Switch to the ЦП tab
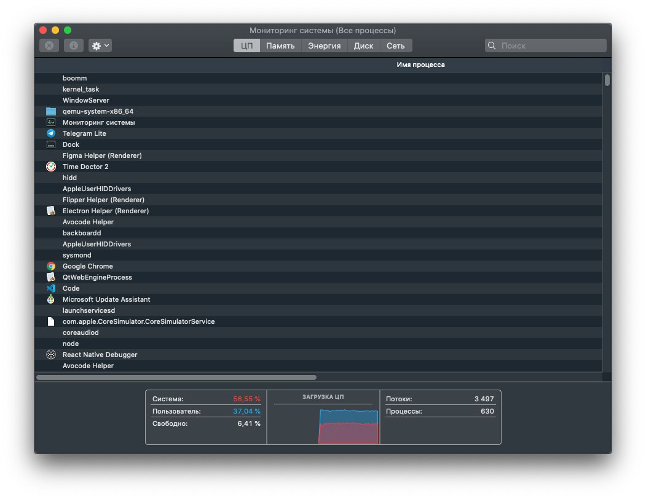This screenshot has height=499, width=646. 246,45
